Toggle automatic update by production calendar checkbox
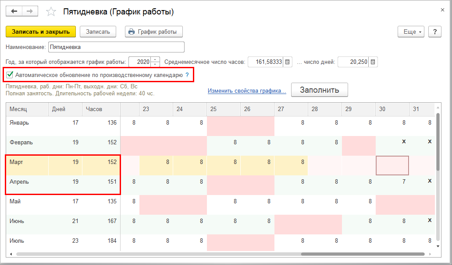This screenshot has width=452, height=265. coord(10,75)
